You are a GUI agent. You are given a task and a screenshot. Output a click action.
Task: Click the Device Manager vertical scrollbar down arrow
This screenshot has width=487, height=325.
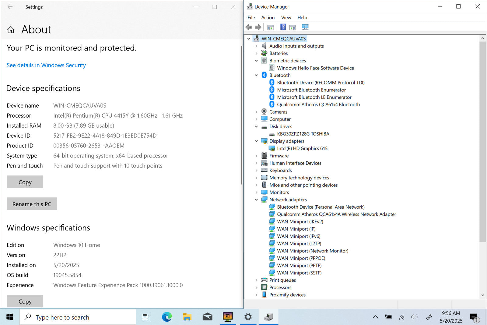coord(482,295)
